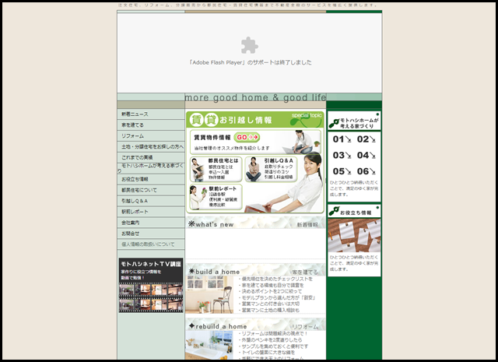
Task: Open the 駅前レポート card with flowers
Action: [x=216, y=197]
